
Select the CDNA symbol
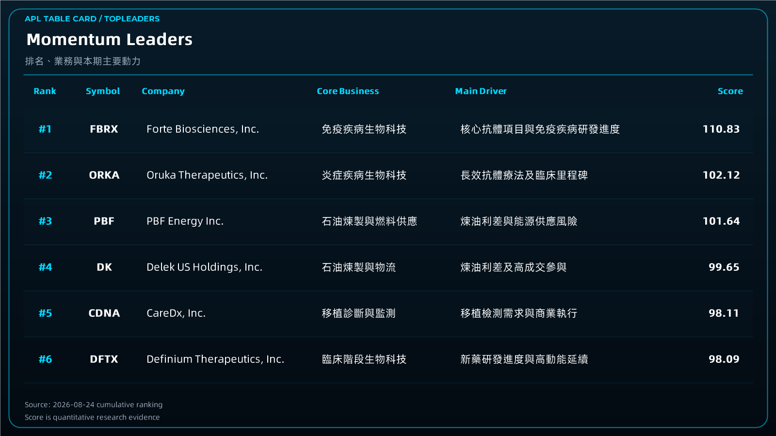(x=104, y=313)
